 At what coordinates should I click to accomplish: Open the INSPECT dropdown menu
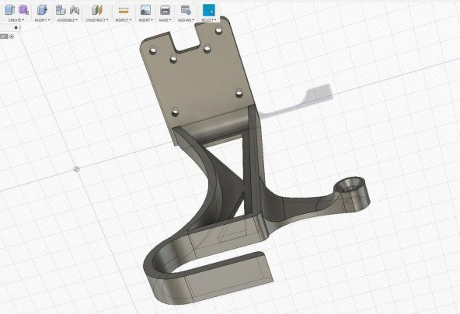click(x=124, y=20)
